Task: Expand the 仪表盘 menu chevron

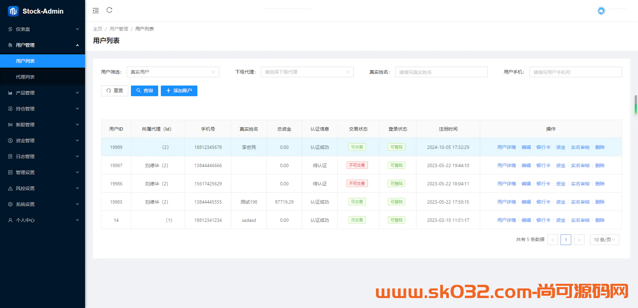Action: (x=77, y=29)
